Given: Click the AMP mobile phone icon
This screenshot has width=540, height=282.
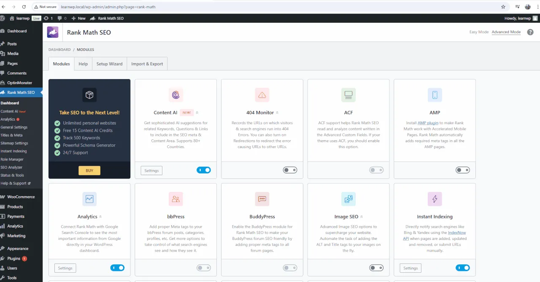Looking at the screenshot, I should (x=435, y=95).
